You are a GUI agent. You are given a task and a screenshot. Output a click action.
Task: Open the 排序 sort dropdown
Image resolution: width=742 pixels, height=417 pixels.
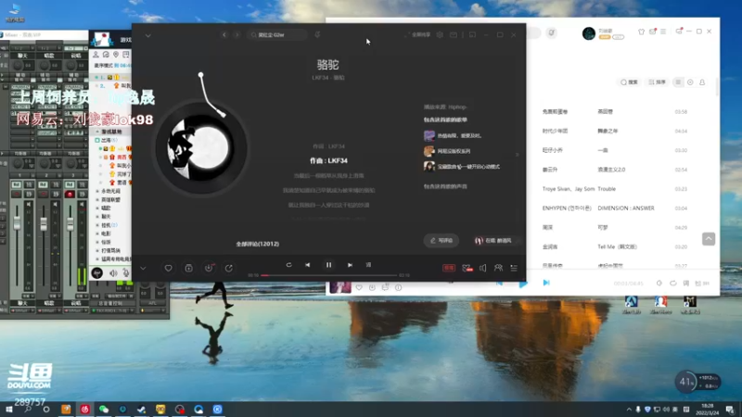(657, 82)
